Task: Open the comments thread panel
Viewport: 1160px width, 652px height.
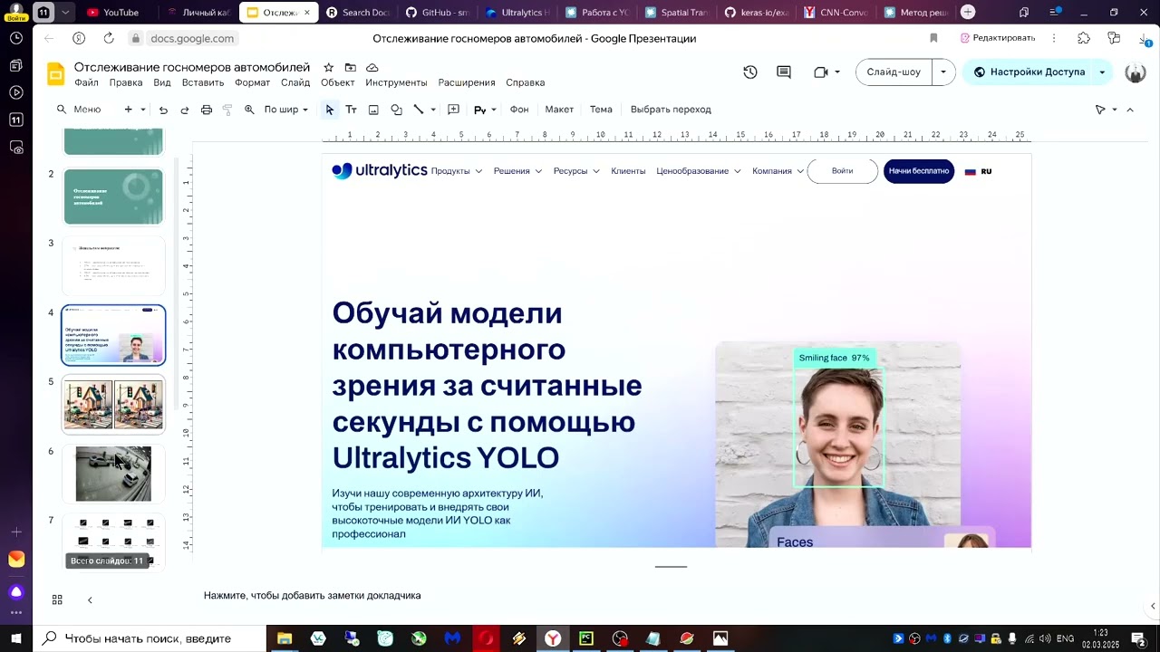Action: click(x=784, y=72)
